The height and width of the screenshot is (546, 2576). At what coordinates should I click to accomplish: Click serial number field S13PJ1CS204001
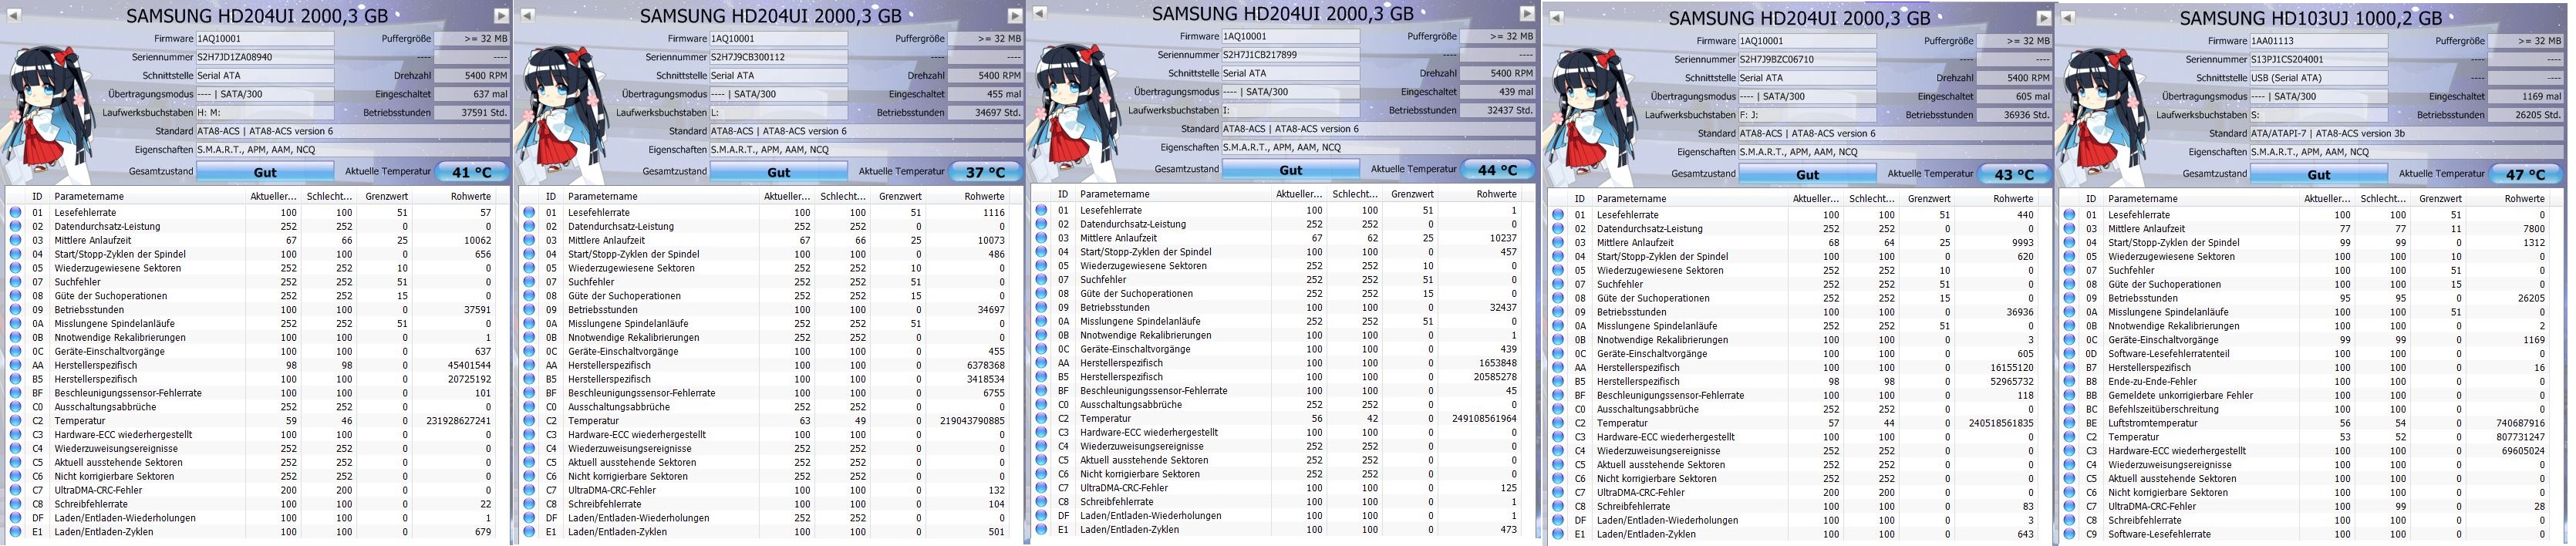2319,59
